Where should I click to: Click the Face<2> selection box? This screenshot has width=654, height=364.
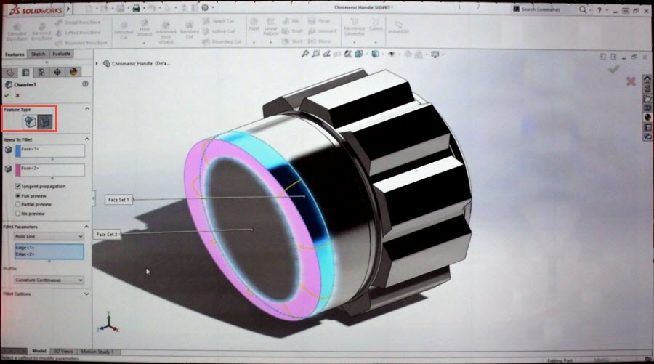click(50, 170)
